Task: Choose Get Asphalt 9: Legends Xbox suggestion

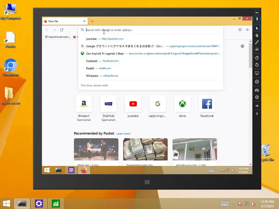Action: [150, 54]
